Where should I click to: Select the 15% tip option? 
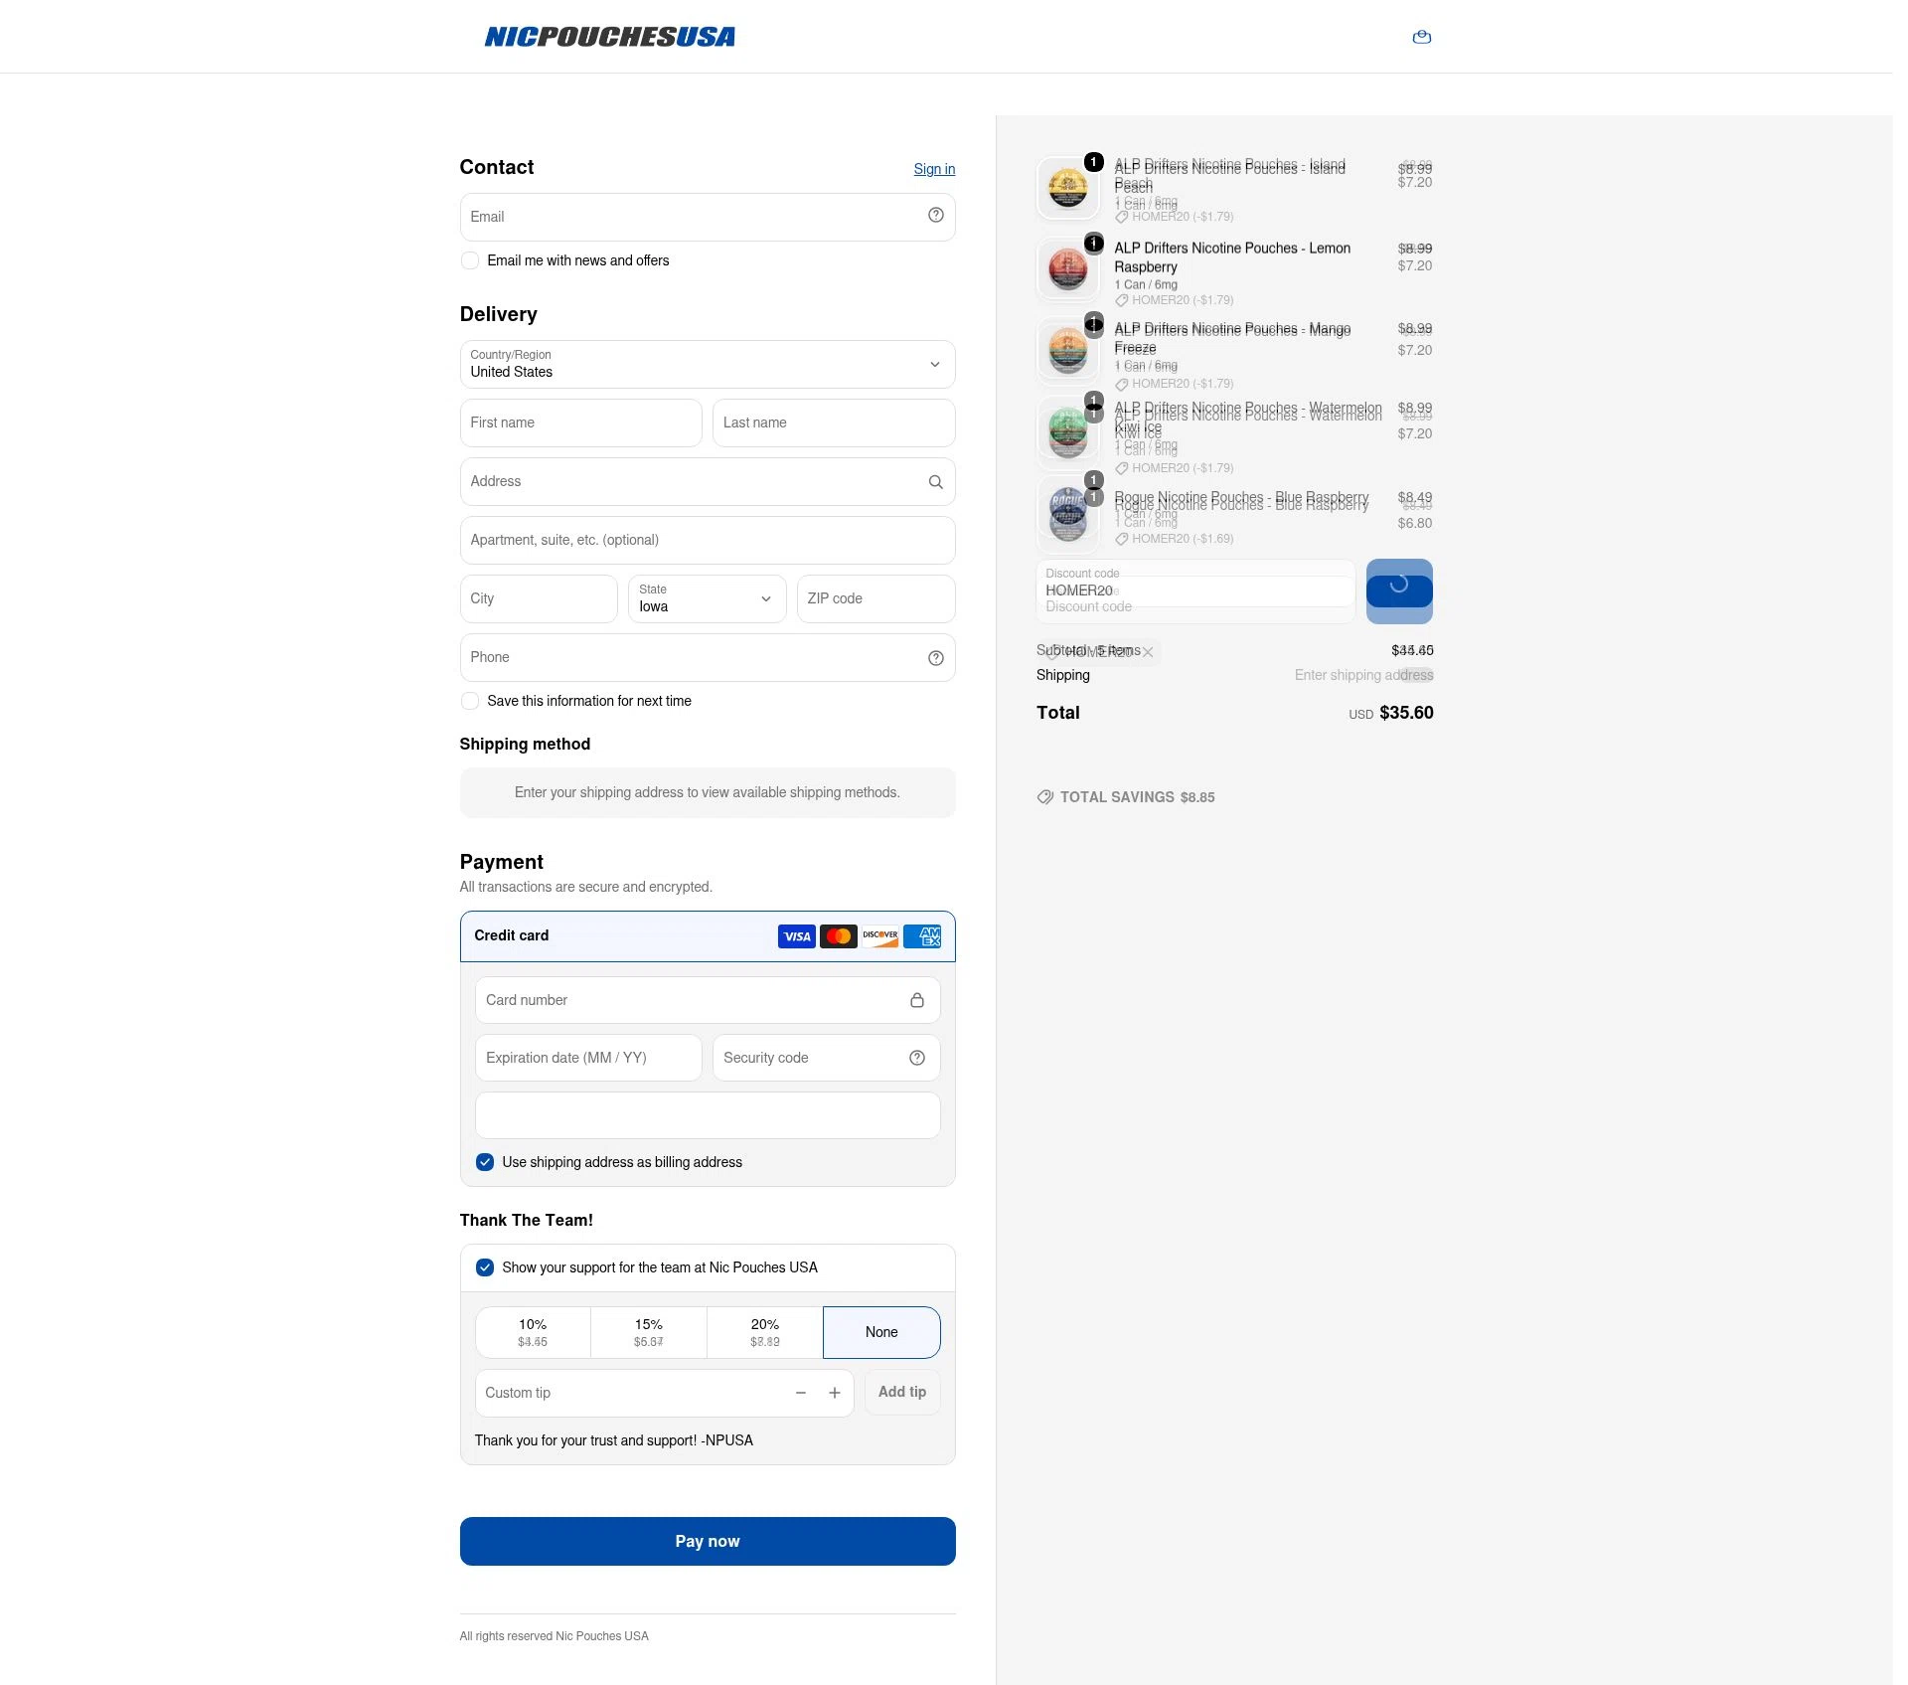pyautogui.click(x=649, y=1332)
